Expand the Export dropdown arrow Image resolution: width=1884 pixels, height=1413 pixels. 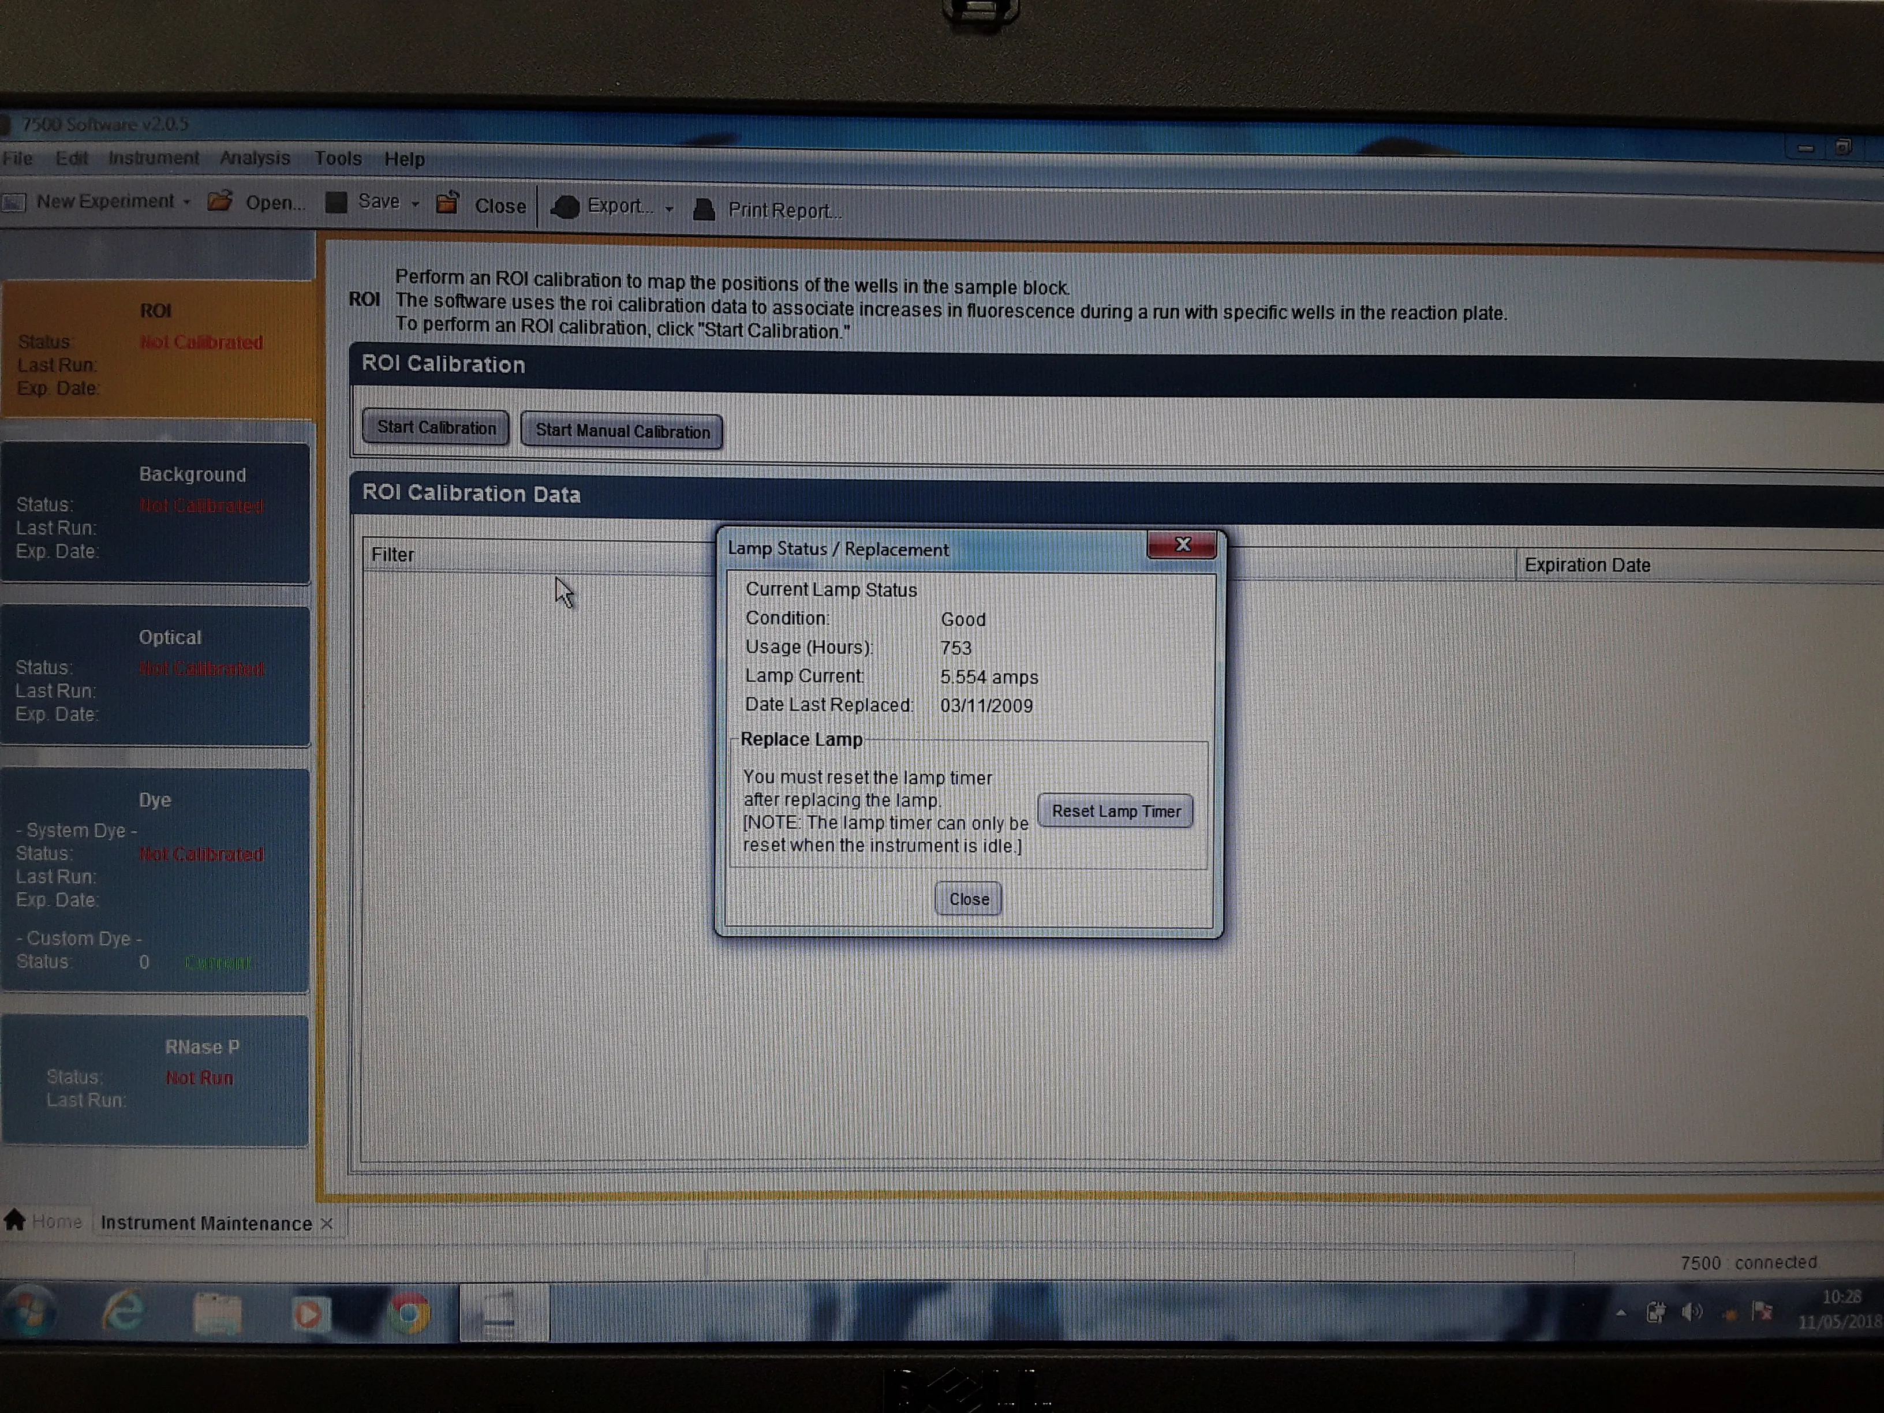[x=668, y=209]
